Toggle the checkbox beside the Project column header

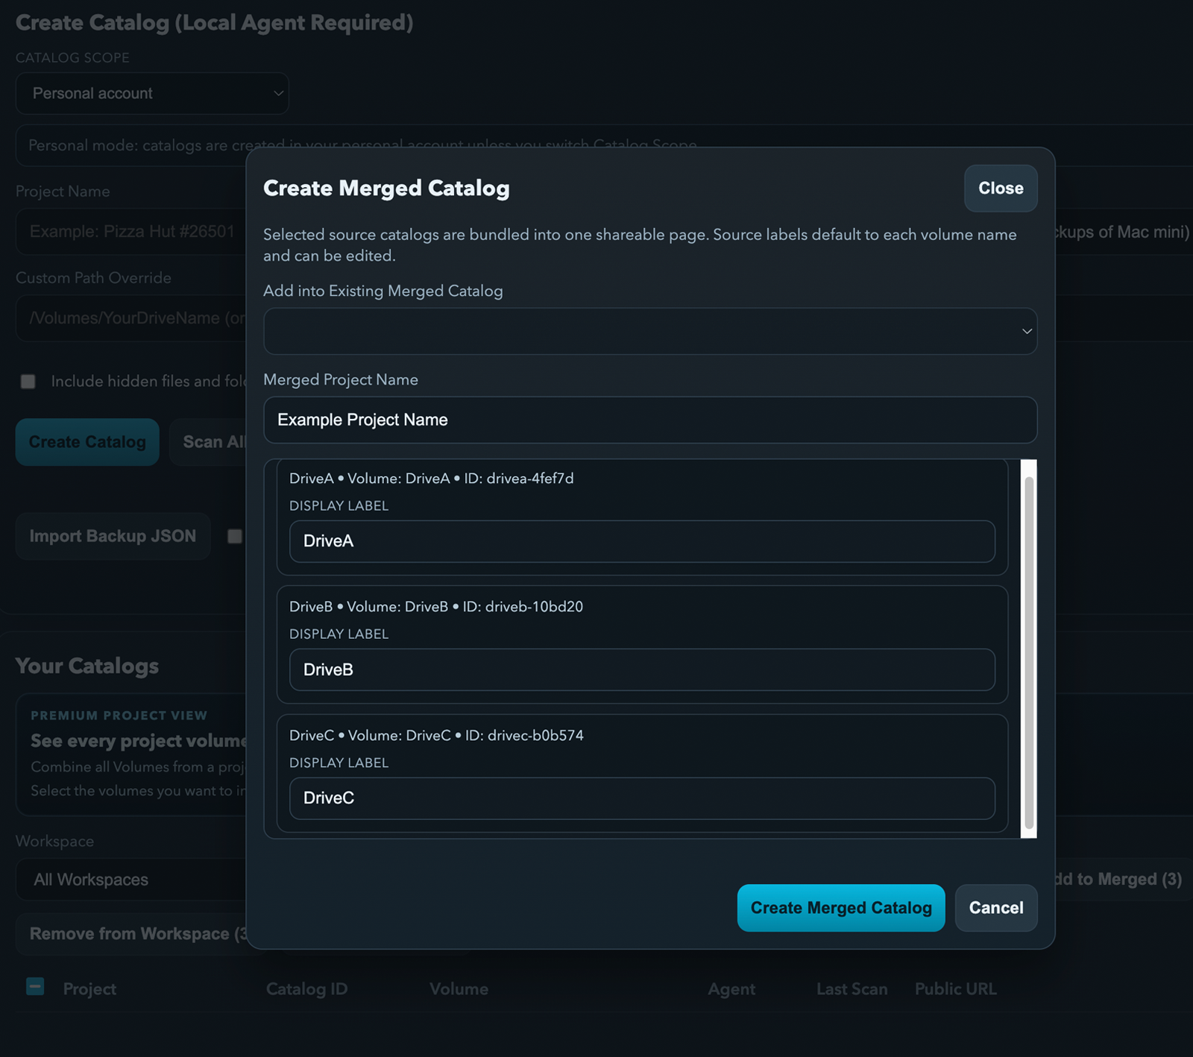click(34, 988)
